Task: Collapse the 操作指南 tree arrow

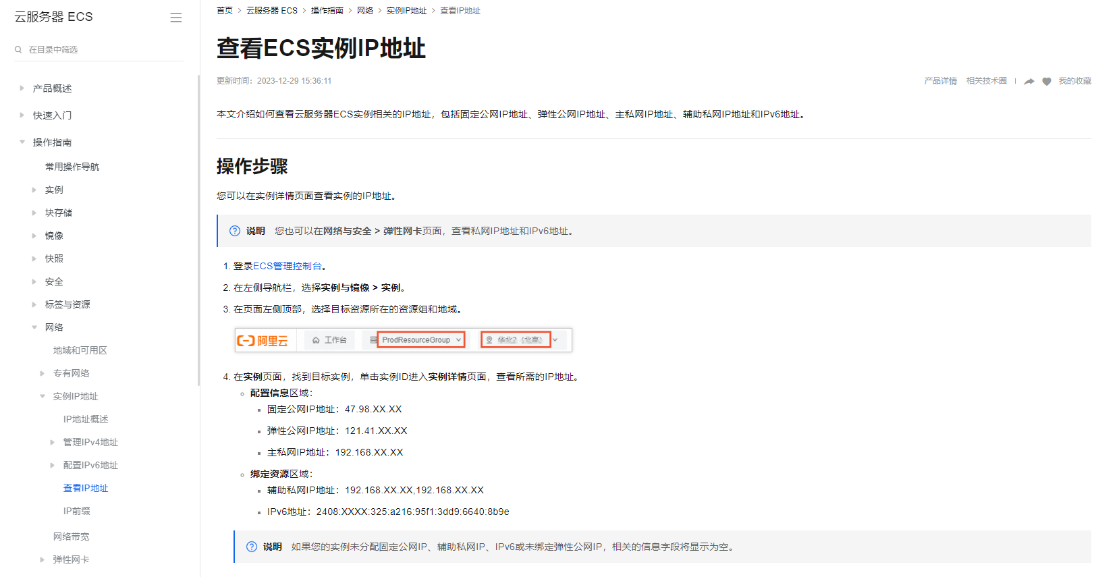Action: (22, 142)
